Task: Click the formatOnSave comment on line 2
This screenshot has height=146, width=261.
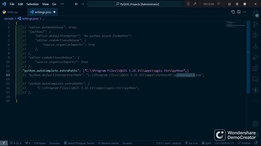Action: pyautogui.click(x=50, y=27)
